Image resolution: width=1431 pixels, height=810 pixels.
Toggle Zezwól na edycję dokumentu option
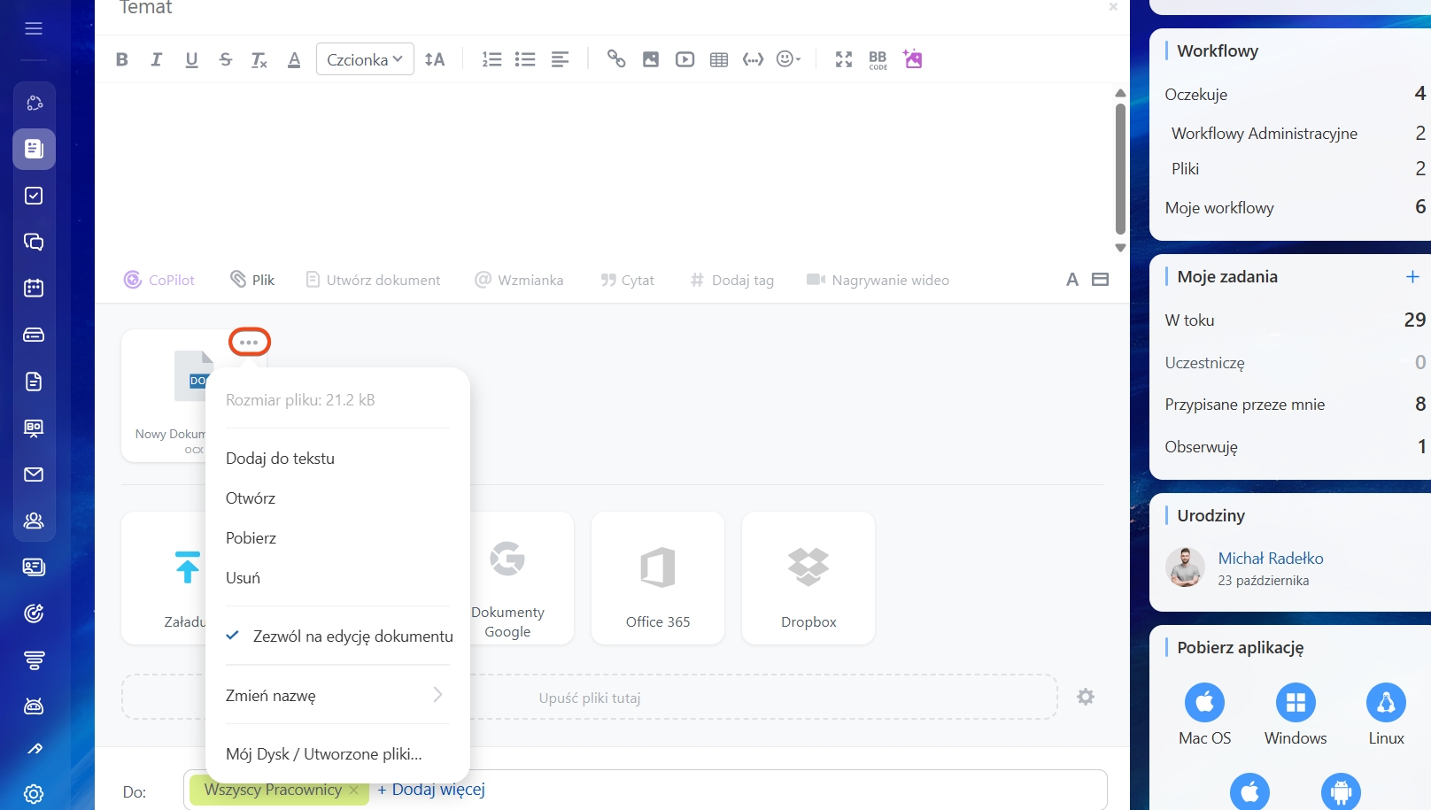coord(337,636)
